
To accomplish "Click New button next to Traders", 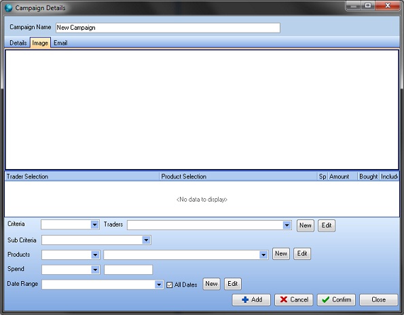I will pos(306,225).
